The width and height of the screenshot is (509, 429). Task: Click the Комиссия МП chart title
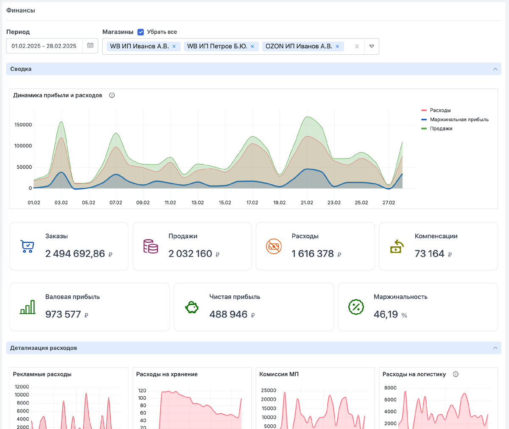pyautogui.click(x=279, y=374)
